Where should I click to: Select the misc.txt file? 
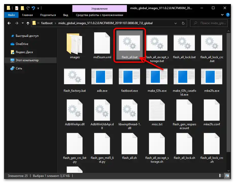(157, 113)
